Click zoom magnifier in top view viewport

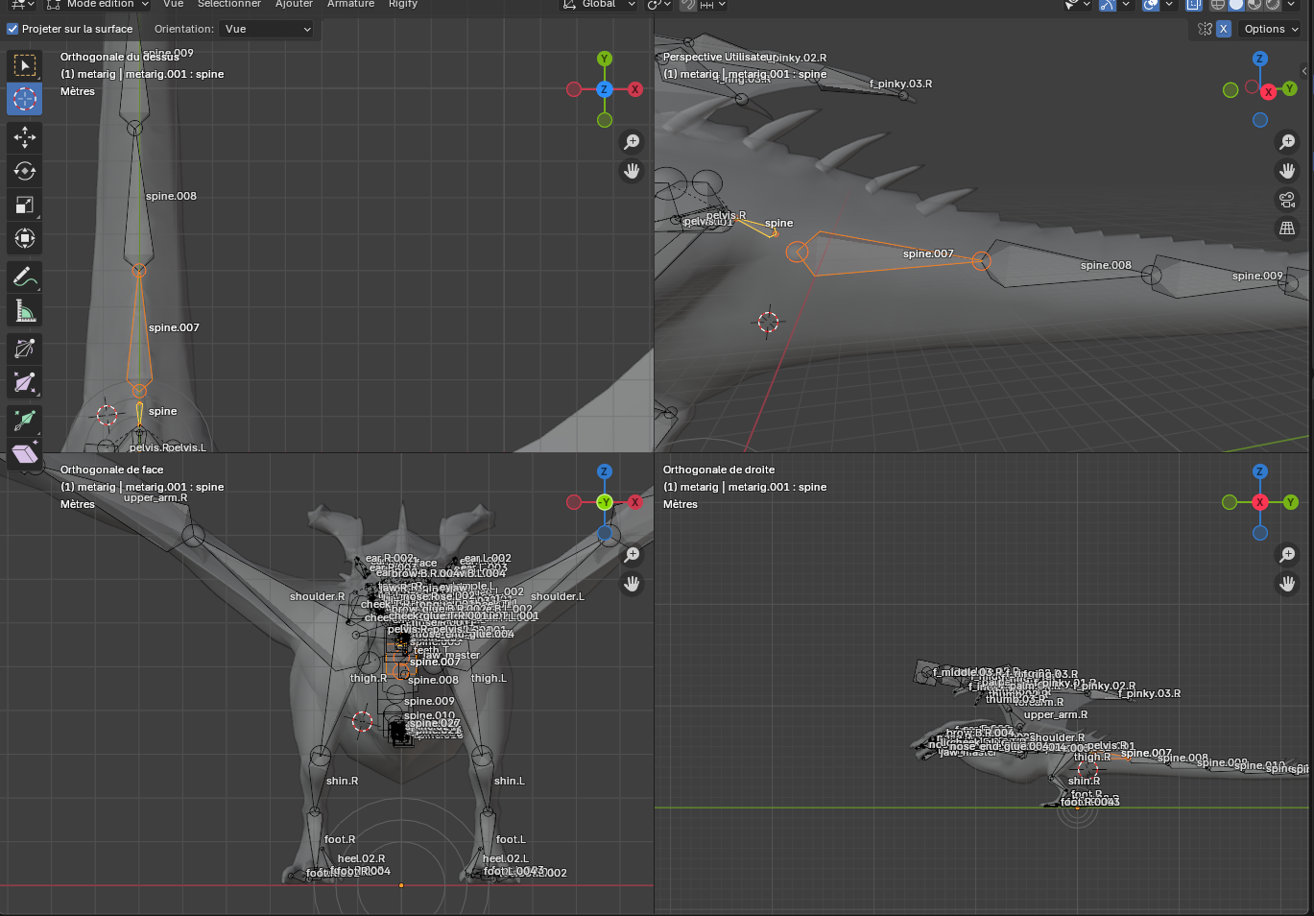point(632,142)
